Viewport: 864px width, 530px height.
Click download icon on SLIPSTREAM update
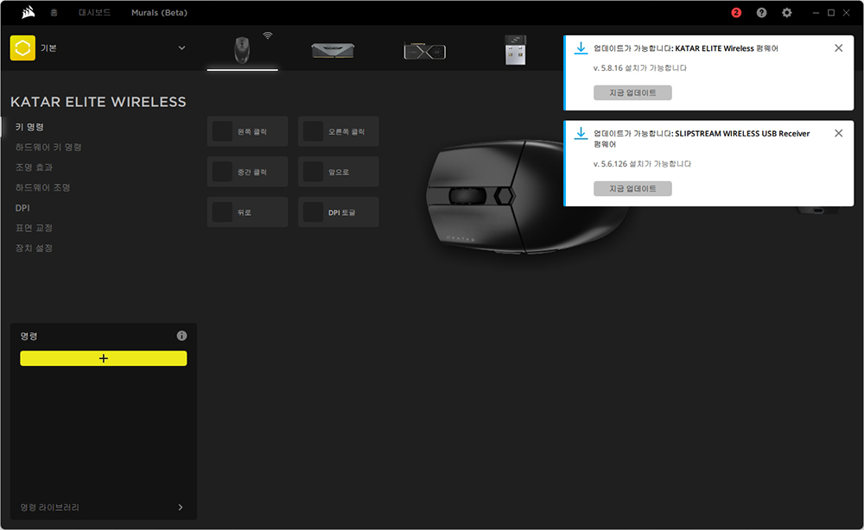point(581,134)
